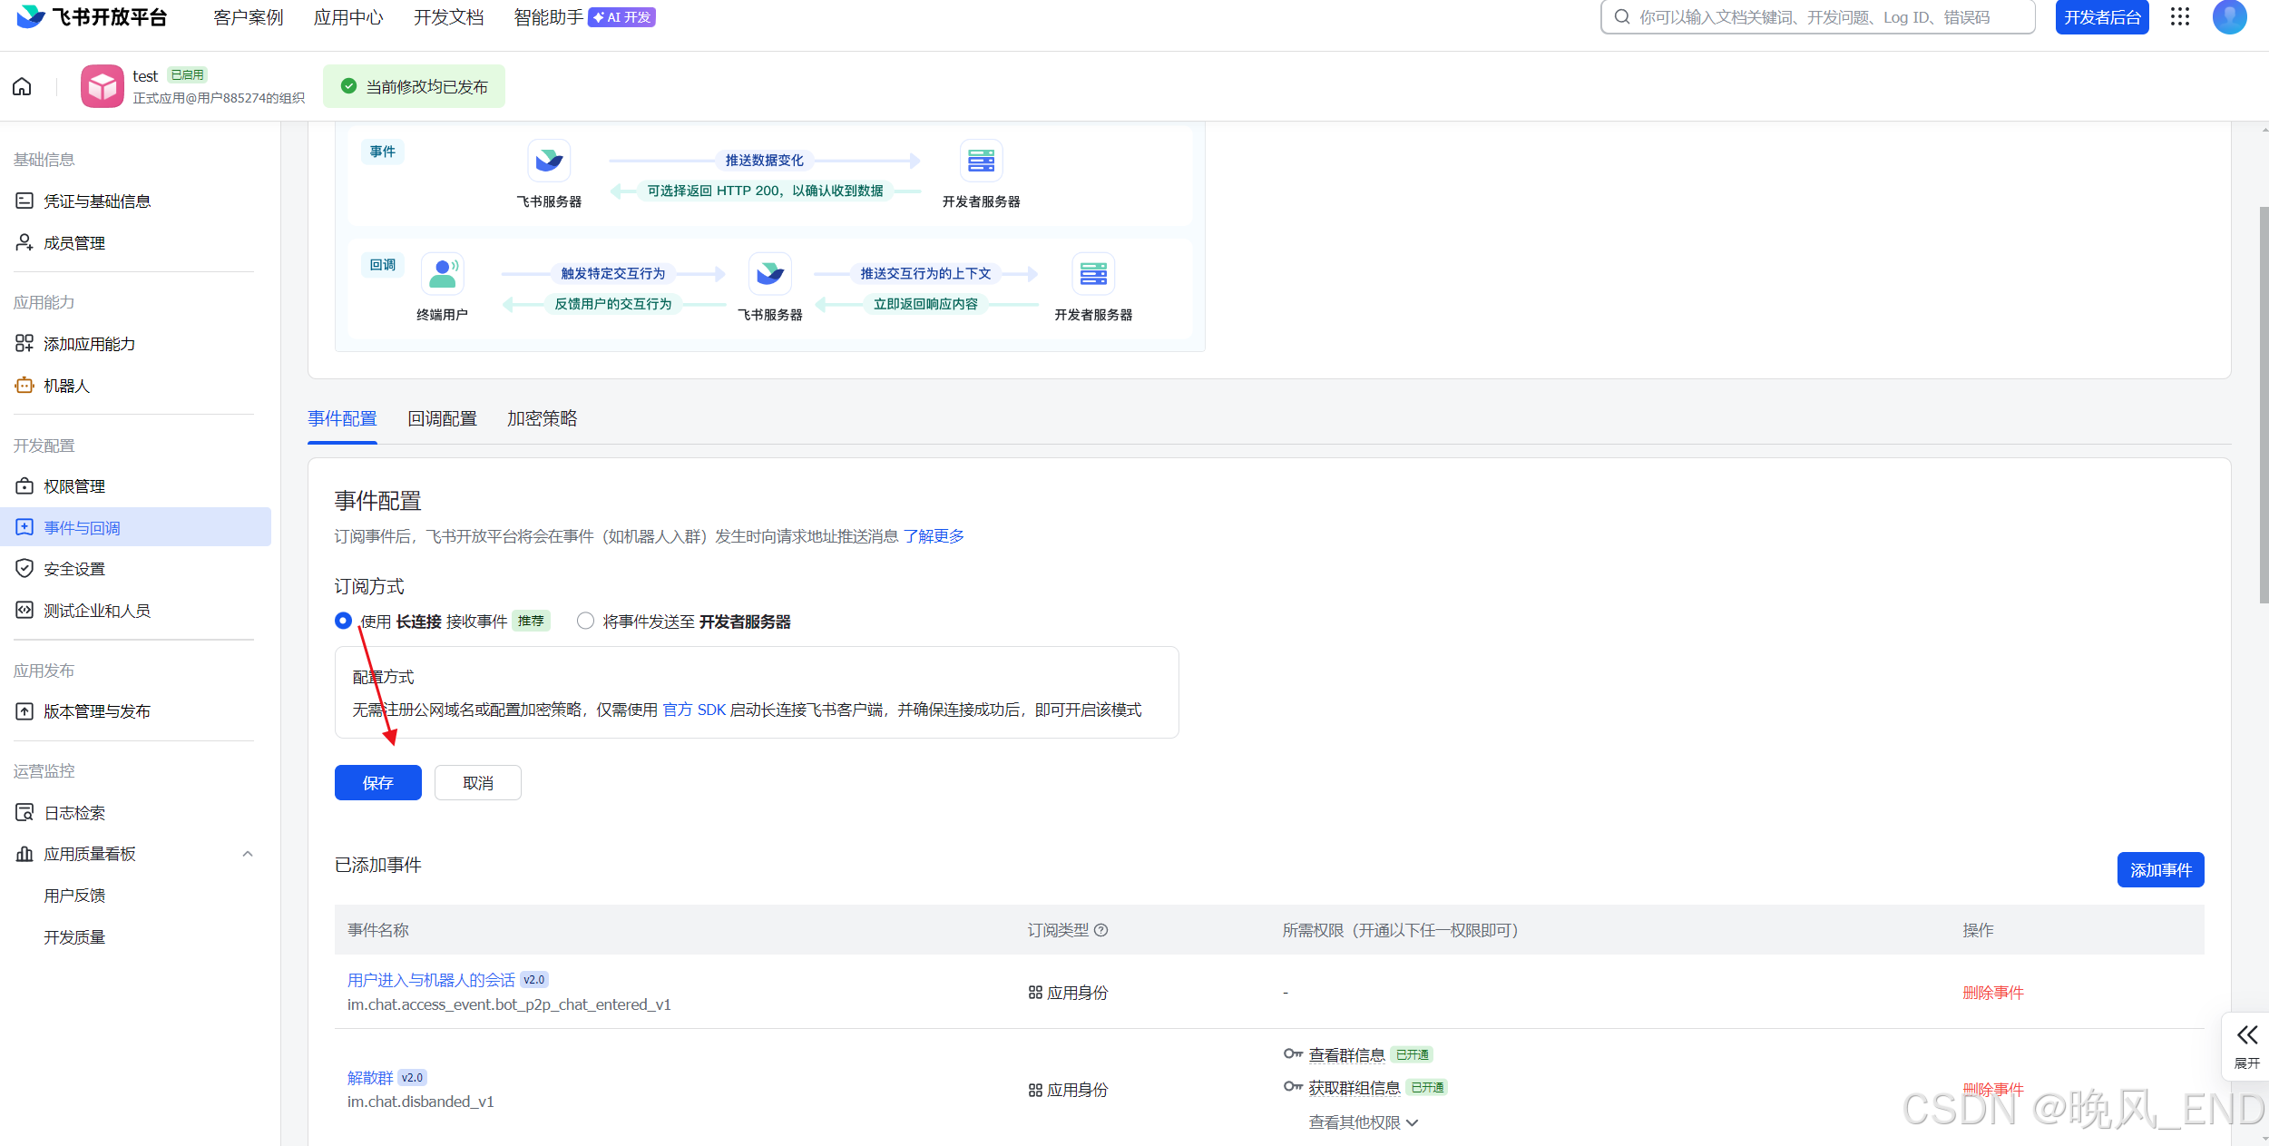This screenshot has height=1146, width=2269.
Task: Select 安全设置 in the sidebar
Action: point(73,568)
